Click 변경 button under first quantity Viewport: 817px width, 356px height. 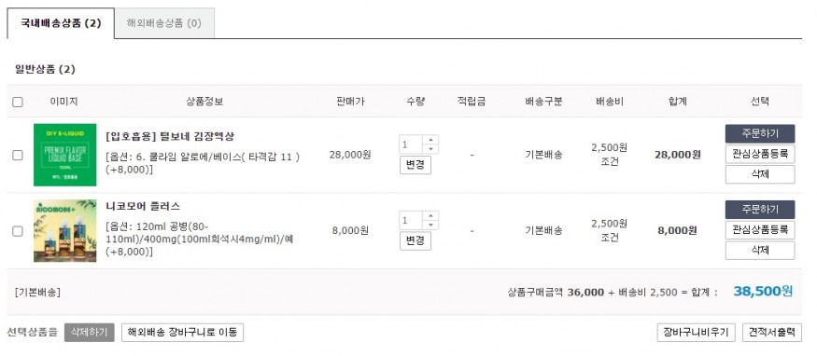click(416, 165)
